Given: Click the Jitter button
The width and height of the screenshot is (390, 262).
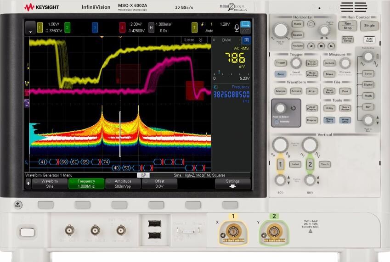Looking at the screenshot, I should tap(312, 91).
